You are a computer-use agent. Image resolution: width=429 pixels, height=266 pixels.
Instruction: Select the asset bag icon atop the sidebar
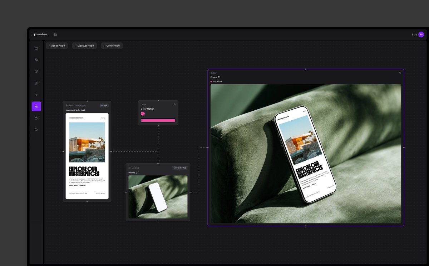tap(36, 48)
